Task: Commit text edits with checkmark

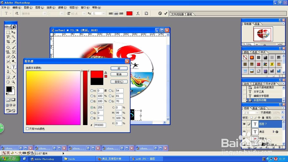Action: point(166,13)
